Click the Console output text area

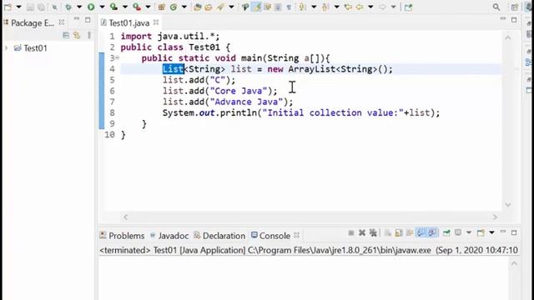[303, 278]
